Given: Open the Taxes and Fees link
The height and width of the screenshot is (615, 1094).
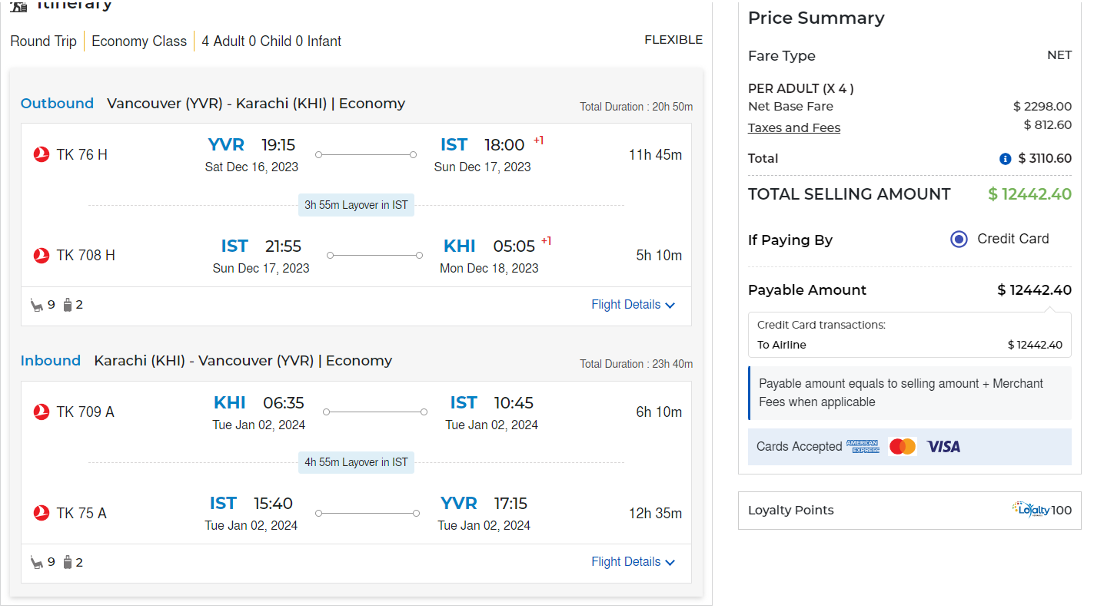Looking at the screenshot, I should click(794, 128).
